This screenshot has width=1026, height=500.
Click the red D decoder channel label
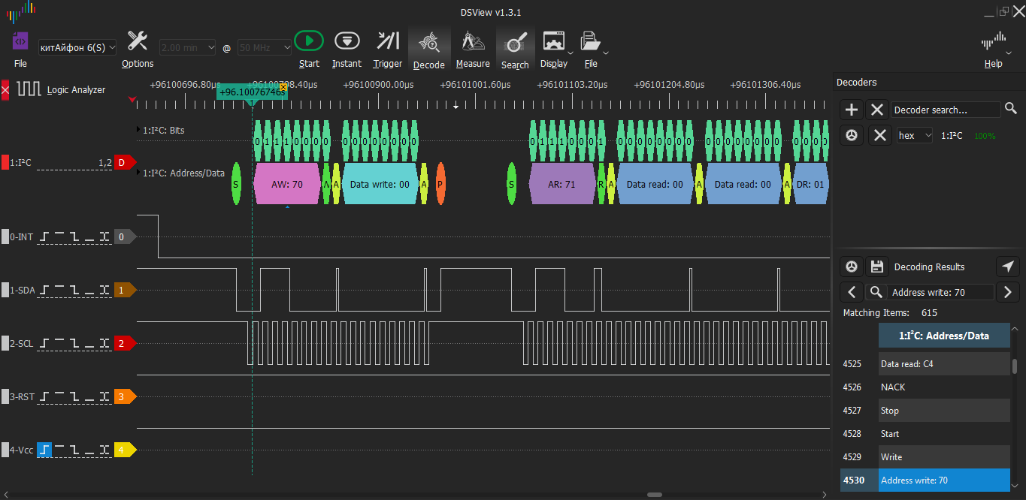[x=124, y=161]
